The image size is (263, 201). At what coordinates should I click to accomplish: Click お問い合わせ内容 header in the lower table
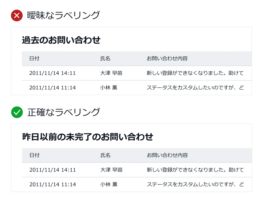167,155
